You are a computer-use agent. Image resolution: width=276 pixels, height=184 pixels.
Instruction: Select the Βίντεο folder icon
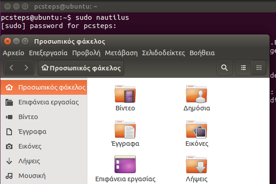pos(125,94)
